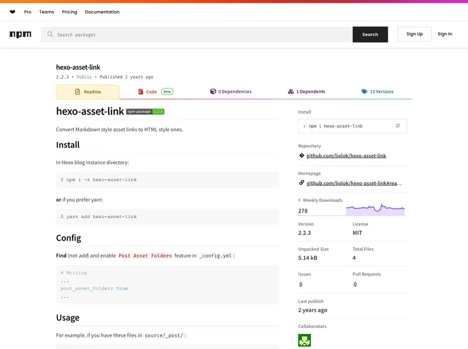
Task: Click the Beta badge beside Code
Action: (x=167, y=91)
